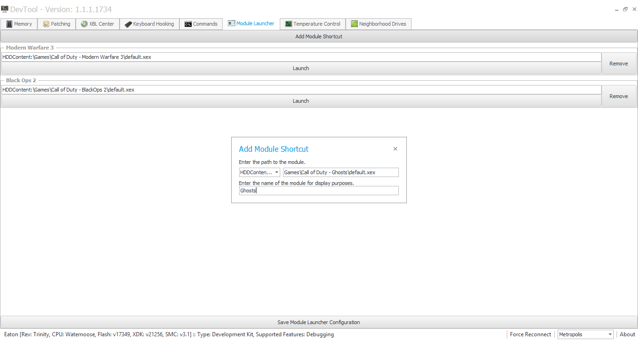Launch the Black Ops 2 module
Image resolution: width=638 pixels, height=340 pixels.
[x=301, y=101]
